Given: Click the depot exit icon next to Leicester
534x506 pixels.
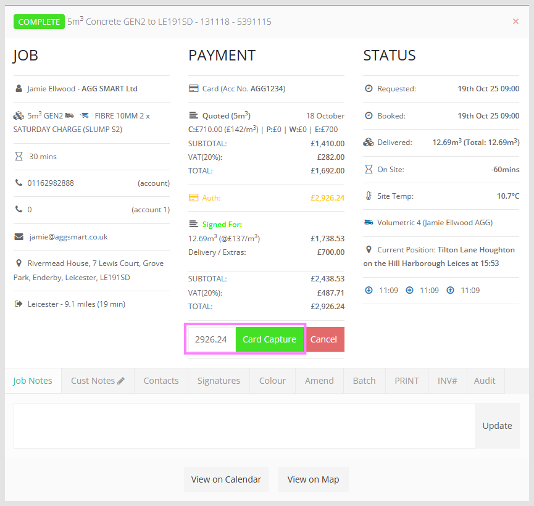Looking at the screenshot, I should point(19,304).
